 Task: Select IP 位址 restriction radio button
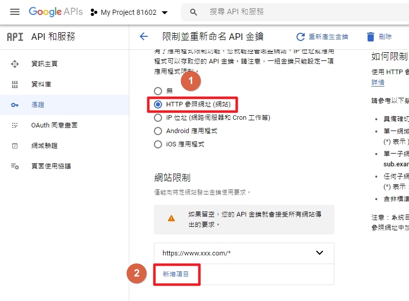tap(158, 118)
